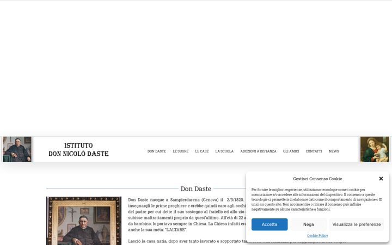The height and width of the screenshot is (245, 392).
Task: Click the Don Daste page heading
Action: (x=196, y=189)
